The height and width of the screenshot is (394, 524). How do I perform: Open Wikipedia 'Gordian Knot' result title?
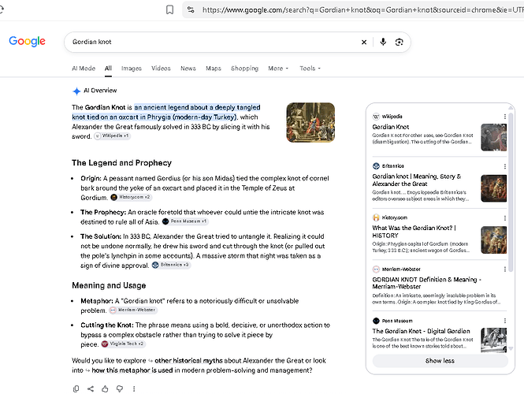391,127
